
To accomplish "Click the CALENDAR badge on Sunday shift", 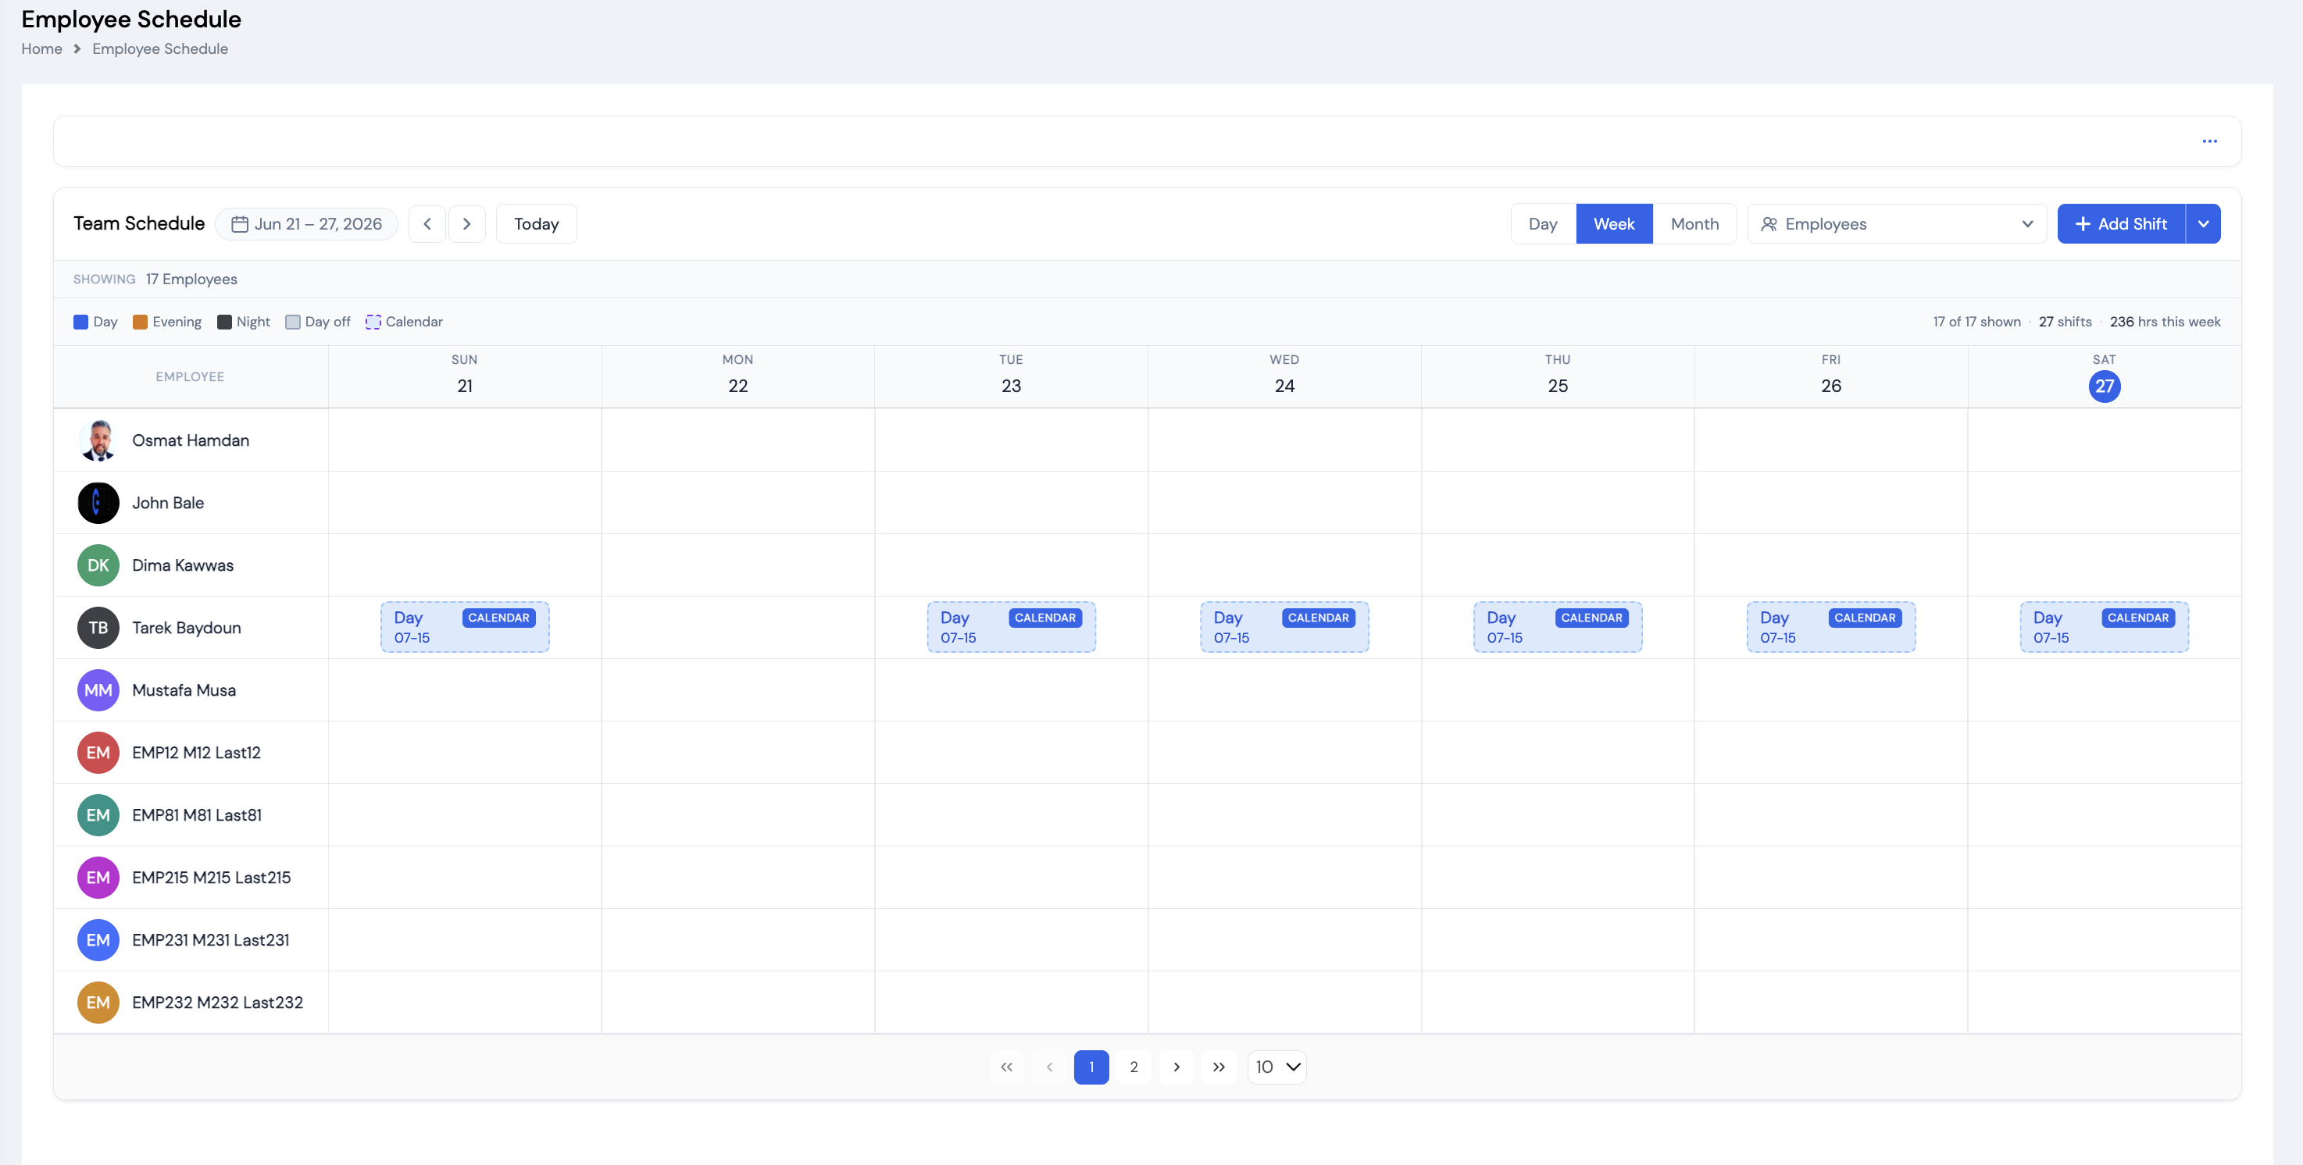I will point(499,618).
